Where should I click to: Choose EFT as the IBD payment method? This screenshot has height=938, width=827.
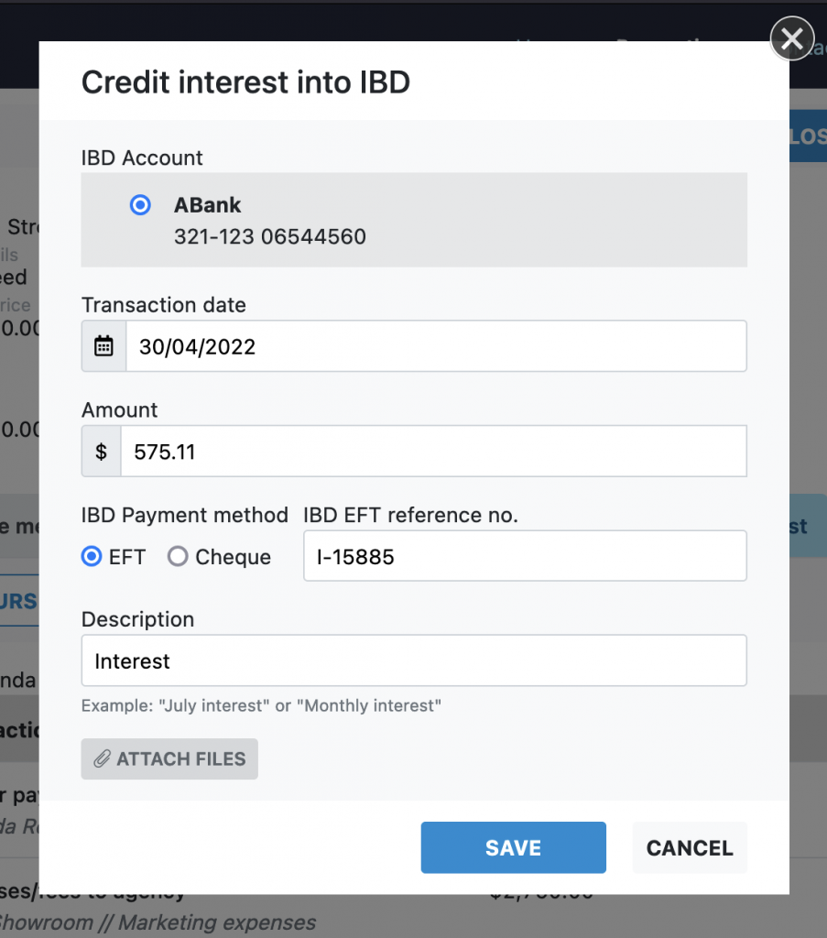point(92,556)
